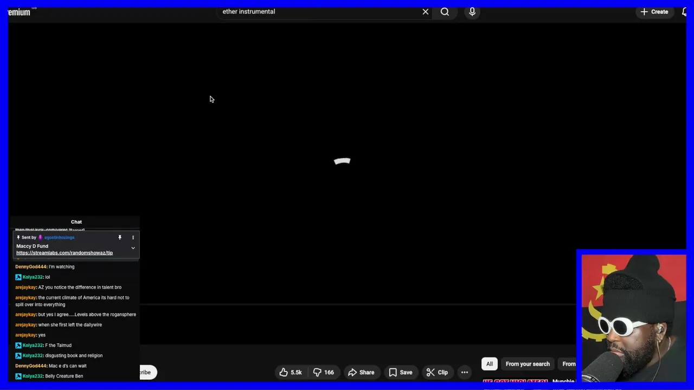Clear the search box with the X icon
Image resolution: width=694 pixels, height=390 pixels.
426,11
